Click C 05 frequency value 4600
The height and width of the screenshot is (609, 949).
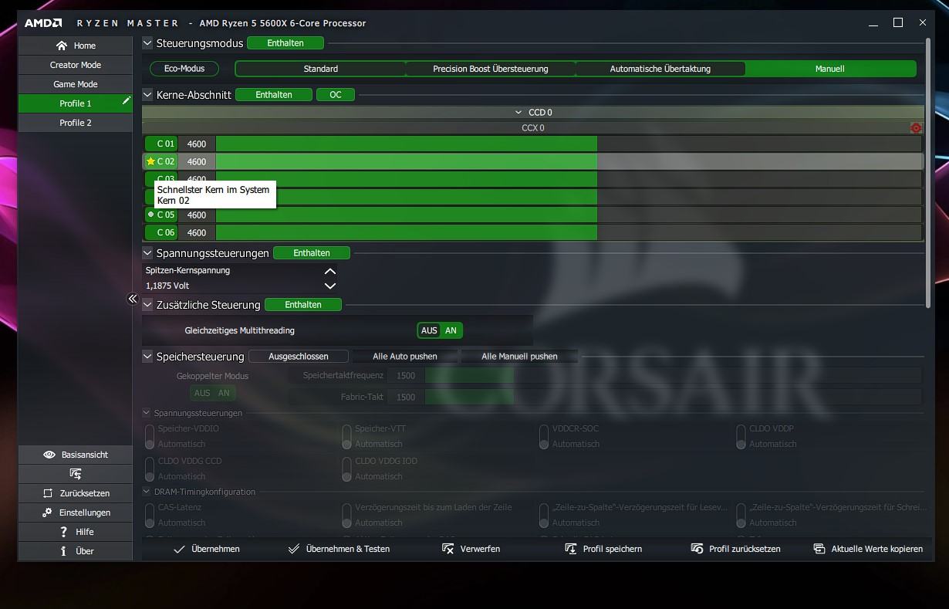(x=197, y=215)
